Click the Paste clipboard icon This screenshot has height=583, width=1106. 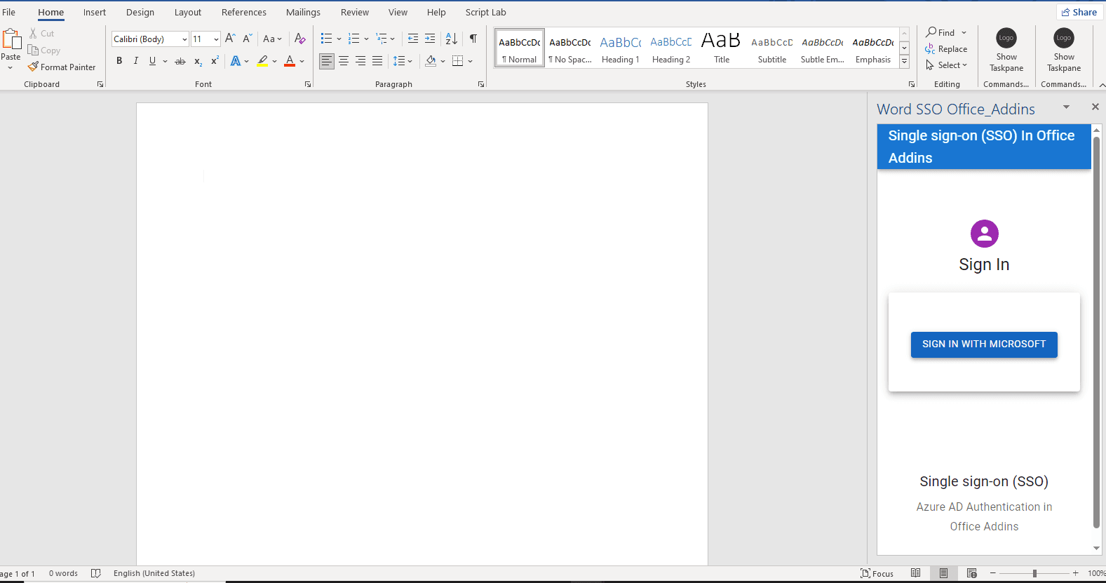[11, 39]
